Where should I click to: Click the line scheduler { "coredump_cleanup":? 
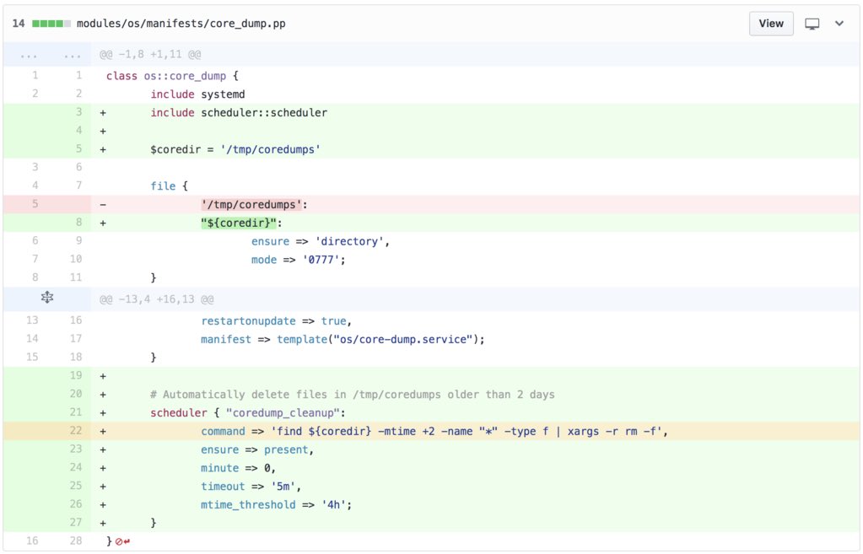tap(248, 413)
